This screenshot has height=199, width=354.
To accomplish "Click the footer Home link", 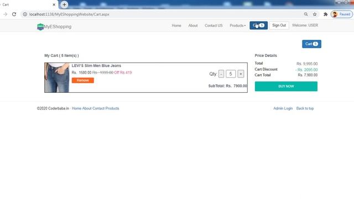I will click(x=76, y=108).
